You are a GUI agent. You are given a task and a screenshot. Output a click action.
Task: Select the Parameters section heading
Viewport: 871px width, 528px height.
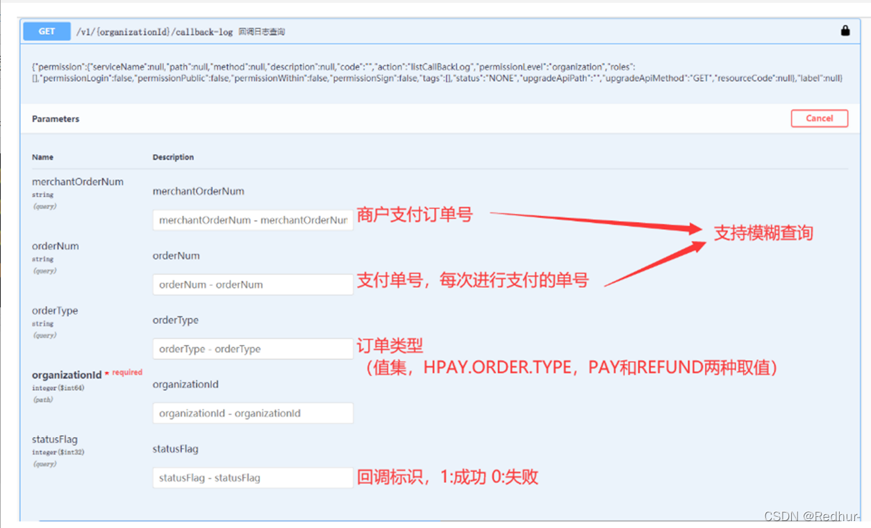(56, 119)
